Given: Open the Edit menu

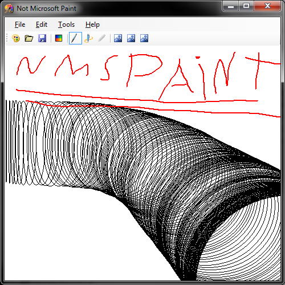Looking at the screenshot, I should pyautogui.click(x=42, y=25).
